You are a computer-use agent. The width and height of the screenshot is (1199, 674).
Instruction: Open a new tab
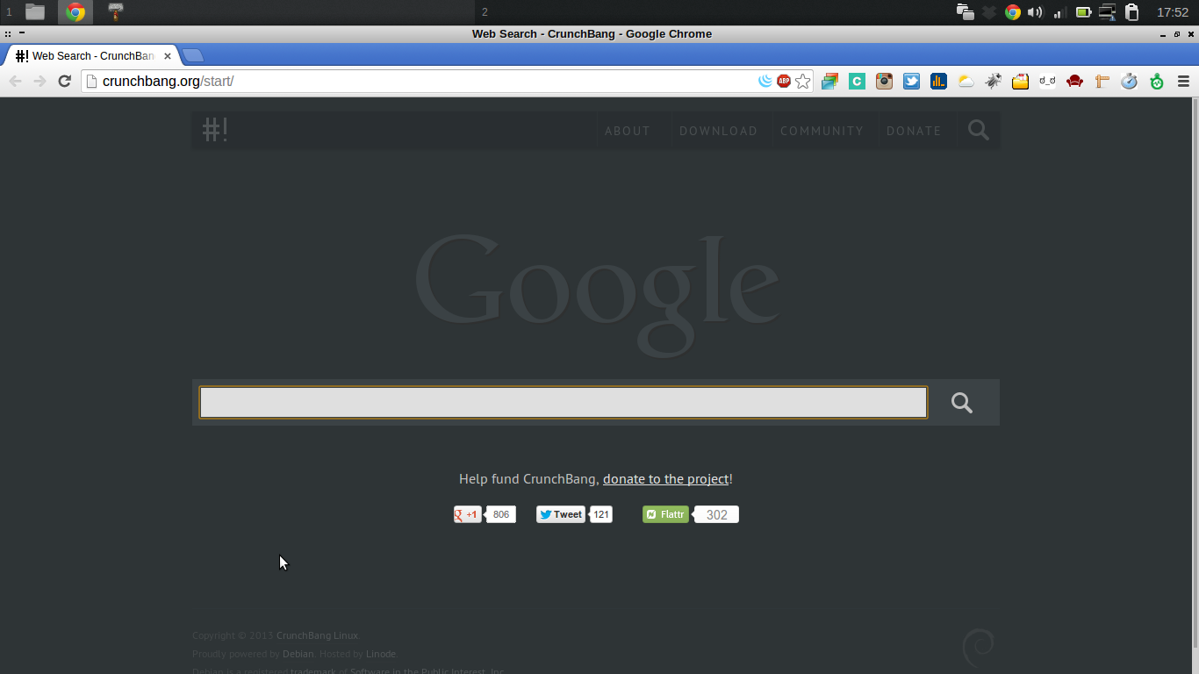pos(193,55)
